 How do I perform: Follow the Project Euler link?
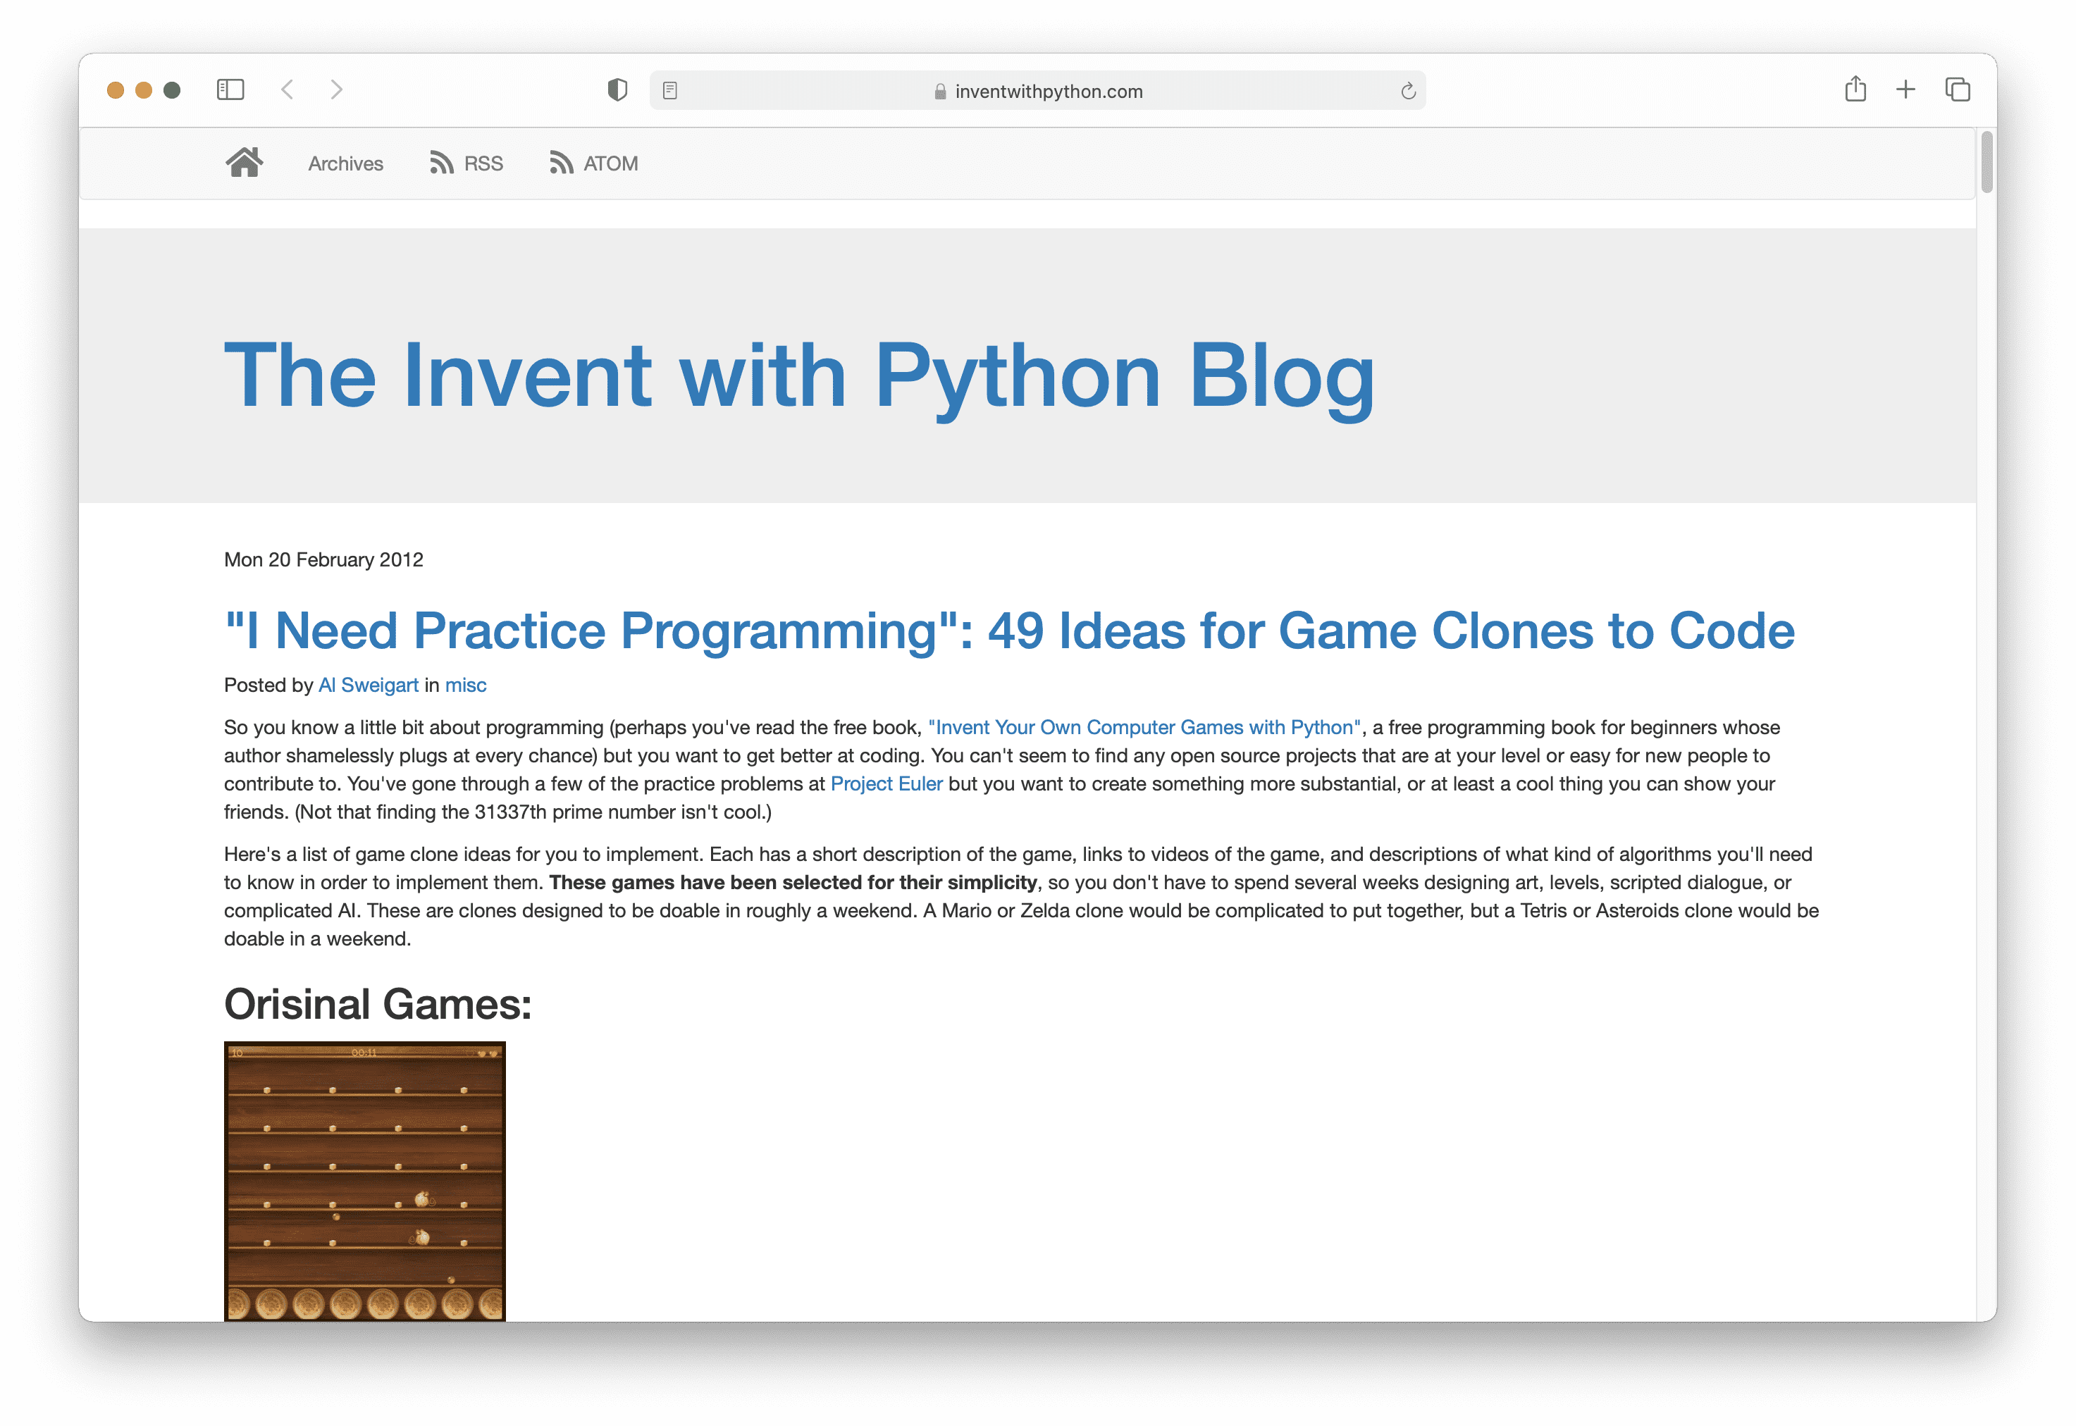pos(886,783)
